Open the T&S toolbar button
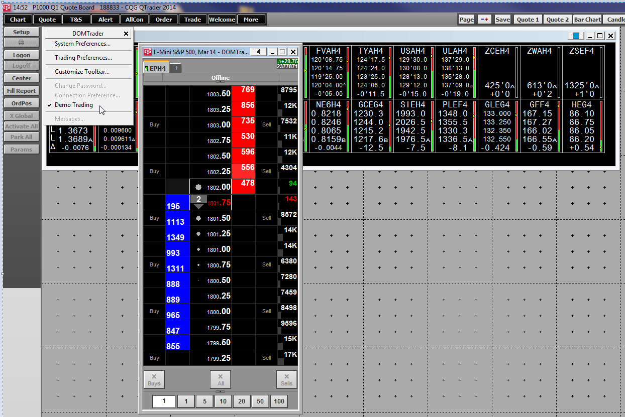Screen dimensions: 625x417 tap(76, 20)
